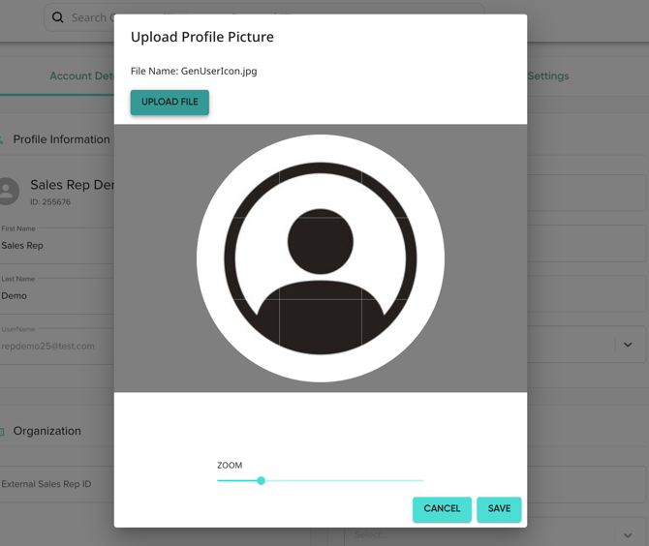Click the Sales Rep Demo avatar icon

[x=8, y=191]
